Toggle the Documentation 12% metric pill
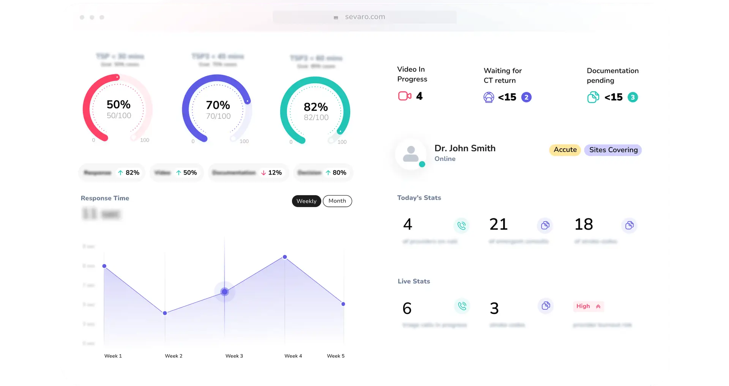 click(x=248, y=172)
